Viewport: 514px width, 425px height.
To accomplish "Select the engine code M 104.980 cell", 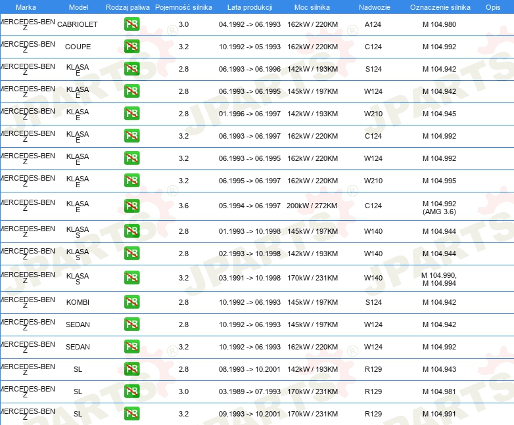I will click(x=439, y=25).
